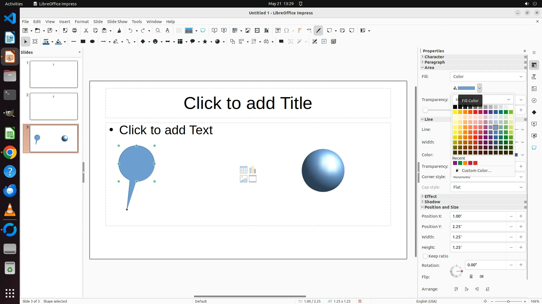Toggle the Shadow toolbar icon

click(x=281, y=41)
